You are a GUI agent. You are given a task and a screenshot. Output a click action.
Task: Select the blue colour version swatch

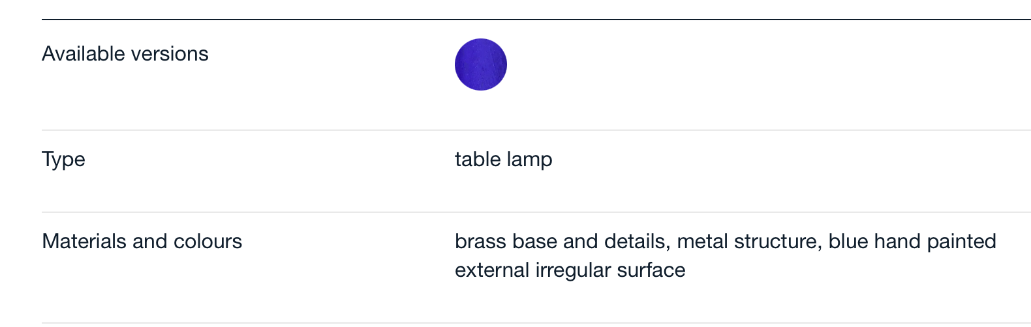481,64
